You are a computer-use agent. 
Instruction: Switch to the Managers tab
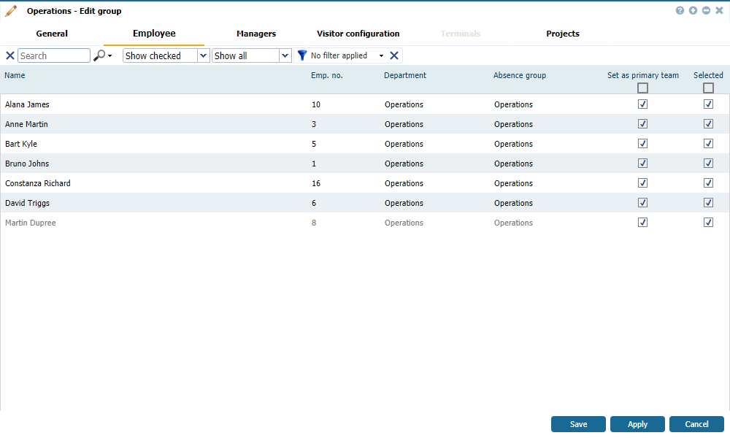tap(256, 34)
